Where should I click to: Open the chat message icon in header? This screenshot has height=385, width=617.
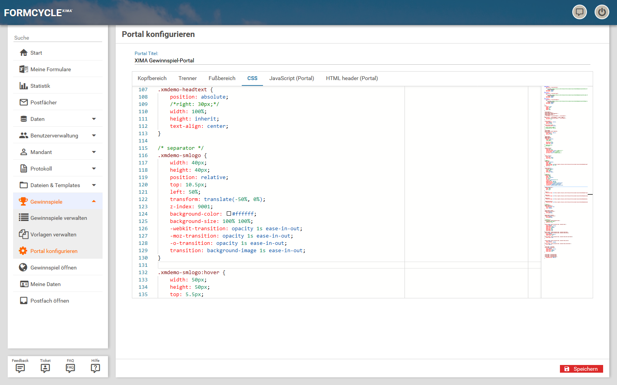click(x=579, y=12)
